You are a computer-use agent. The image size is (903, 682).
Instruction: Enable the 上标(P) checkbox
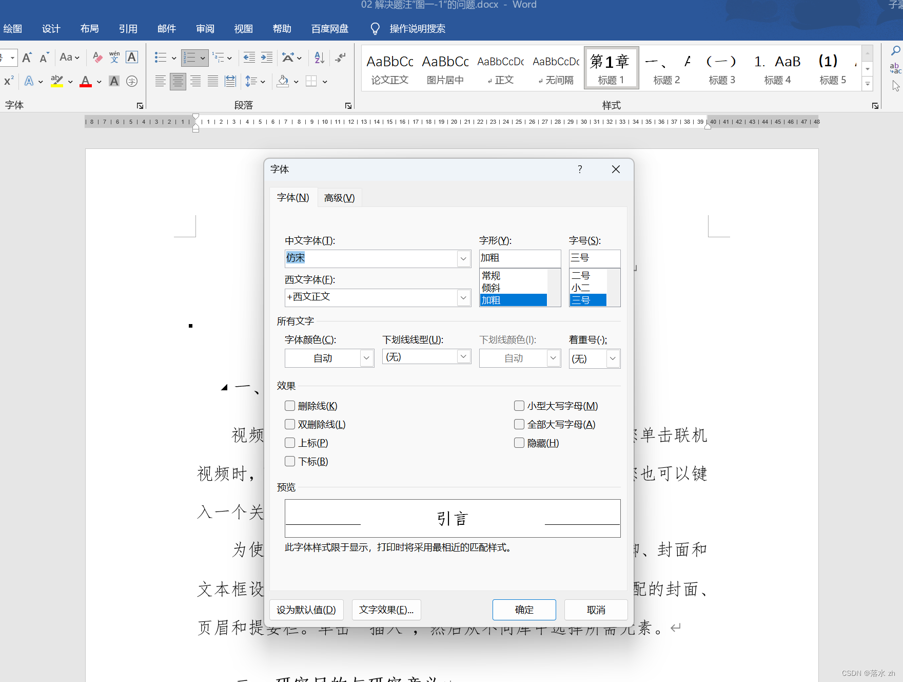[x=290, y=443]
